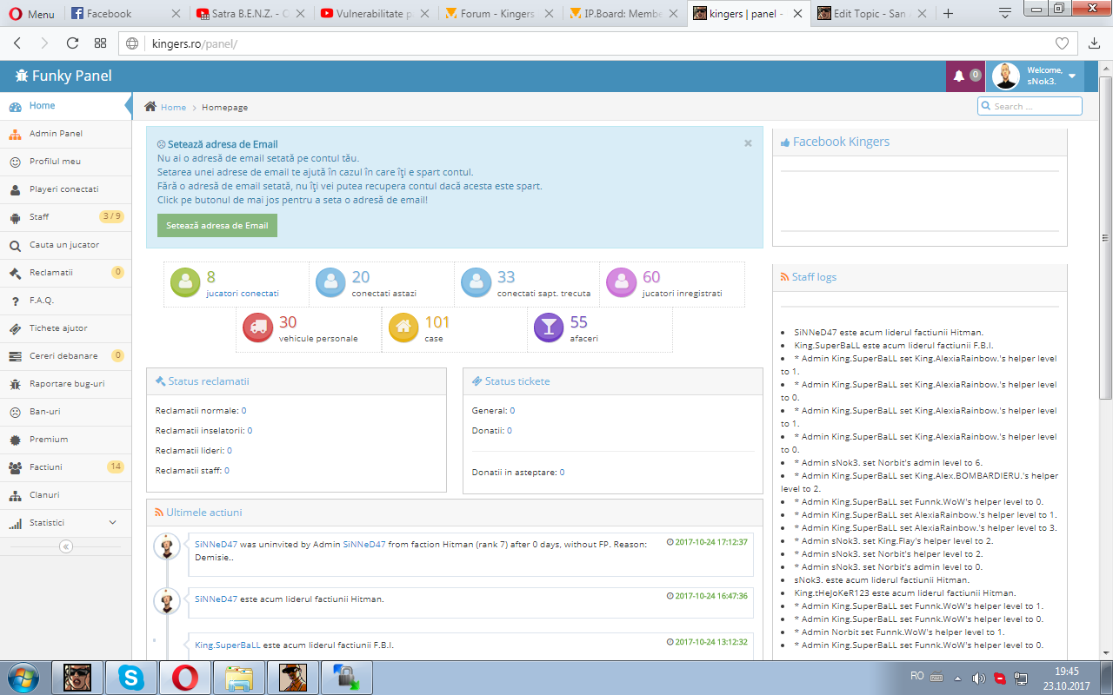Open SiNNeD47 link in first action entry
This screenshot has height=695, width=1113.
click(216, 544)
